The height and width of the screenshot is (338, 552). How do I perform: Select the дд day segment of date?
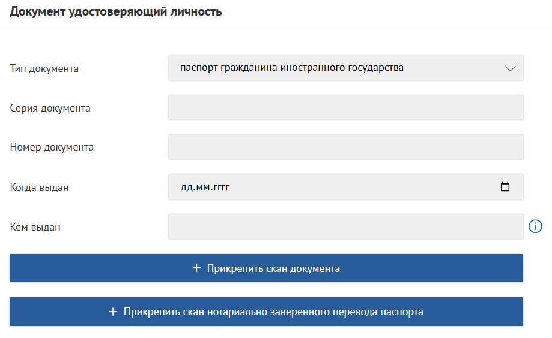click(186, 187)
